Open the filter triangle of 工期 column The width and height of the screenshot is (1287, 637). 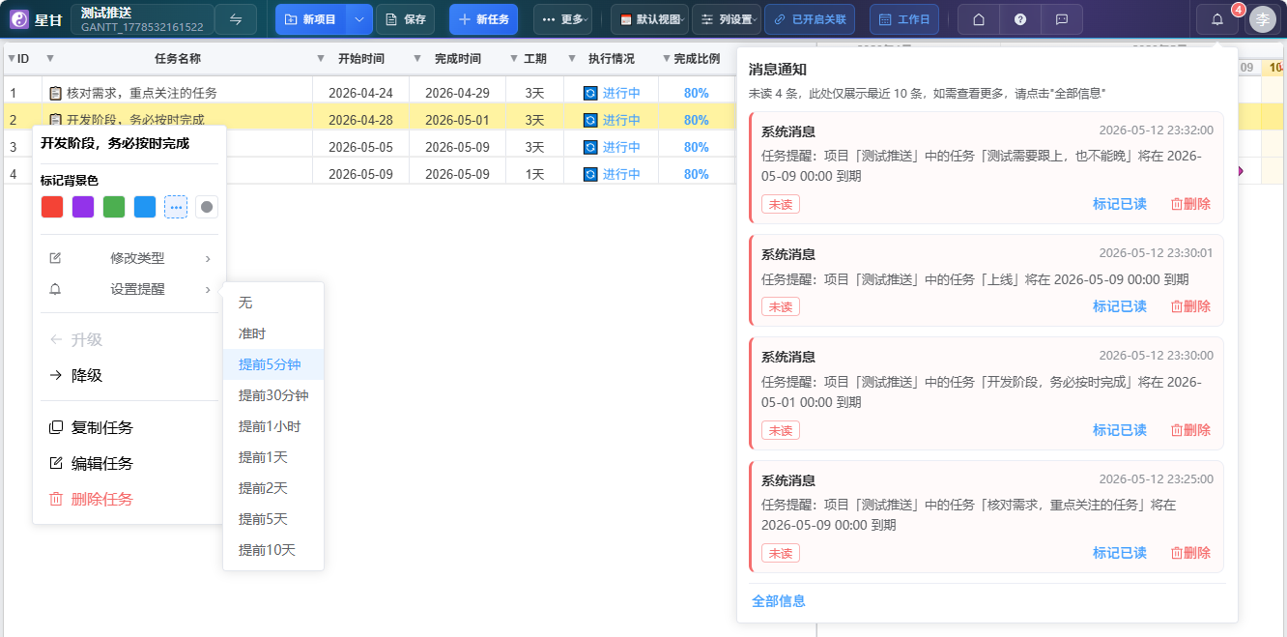[514, 59]
